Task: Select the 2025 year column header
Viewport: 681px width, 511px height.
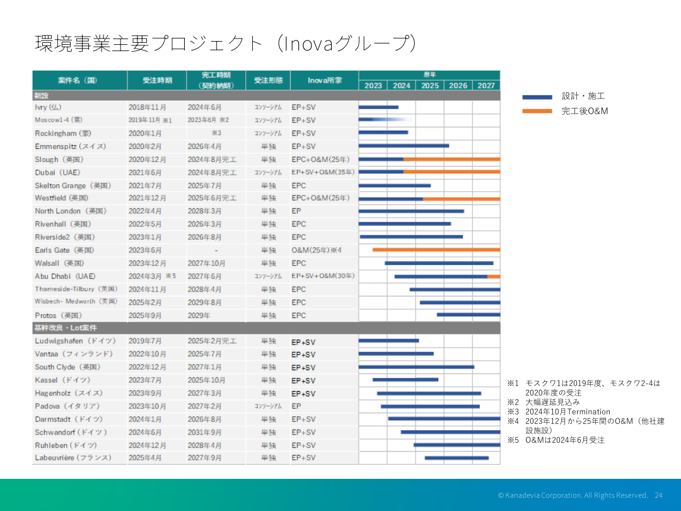Action: (430, 86)
